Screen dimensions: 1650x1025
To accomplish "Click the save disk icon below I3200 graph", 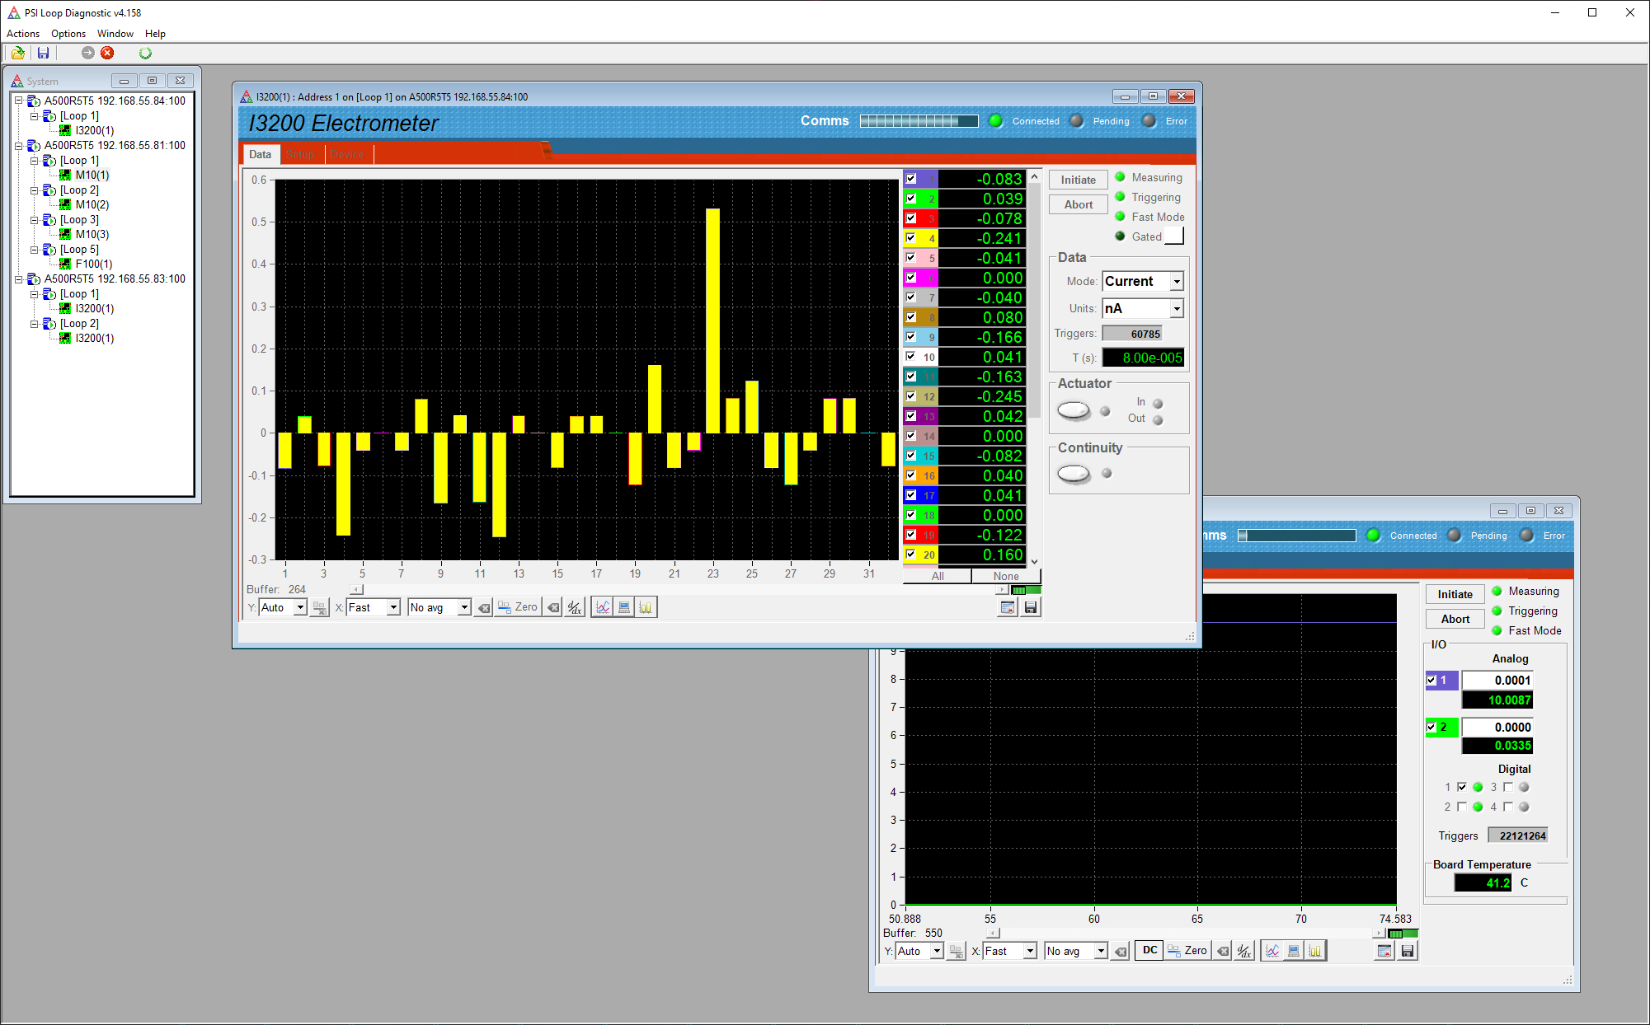I will (1031, 608).
